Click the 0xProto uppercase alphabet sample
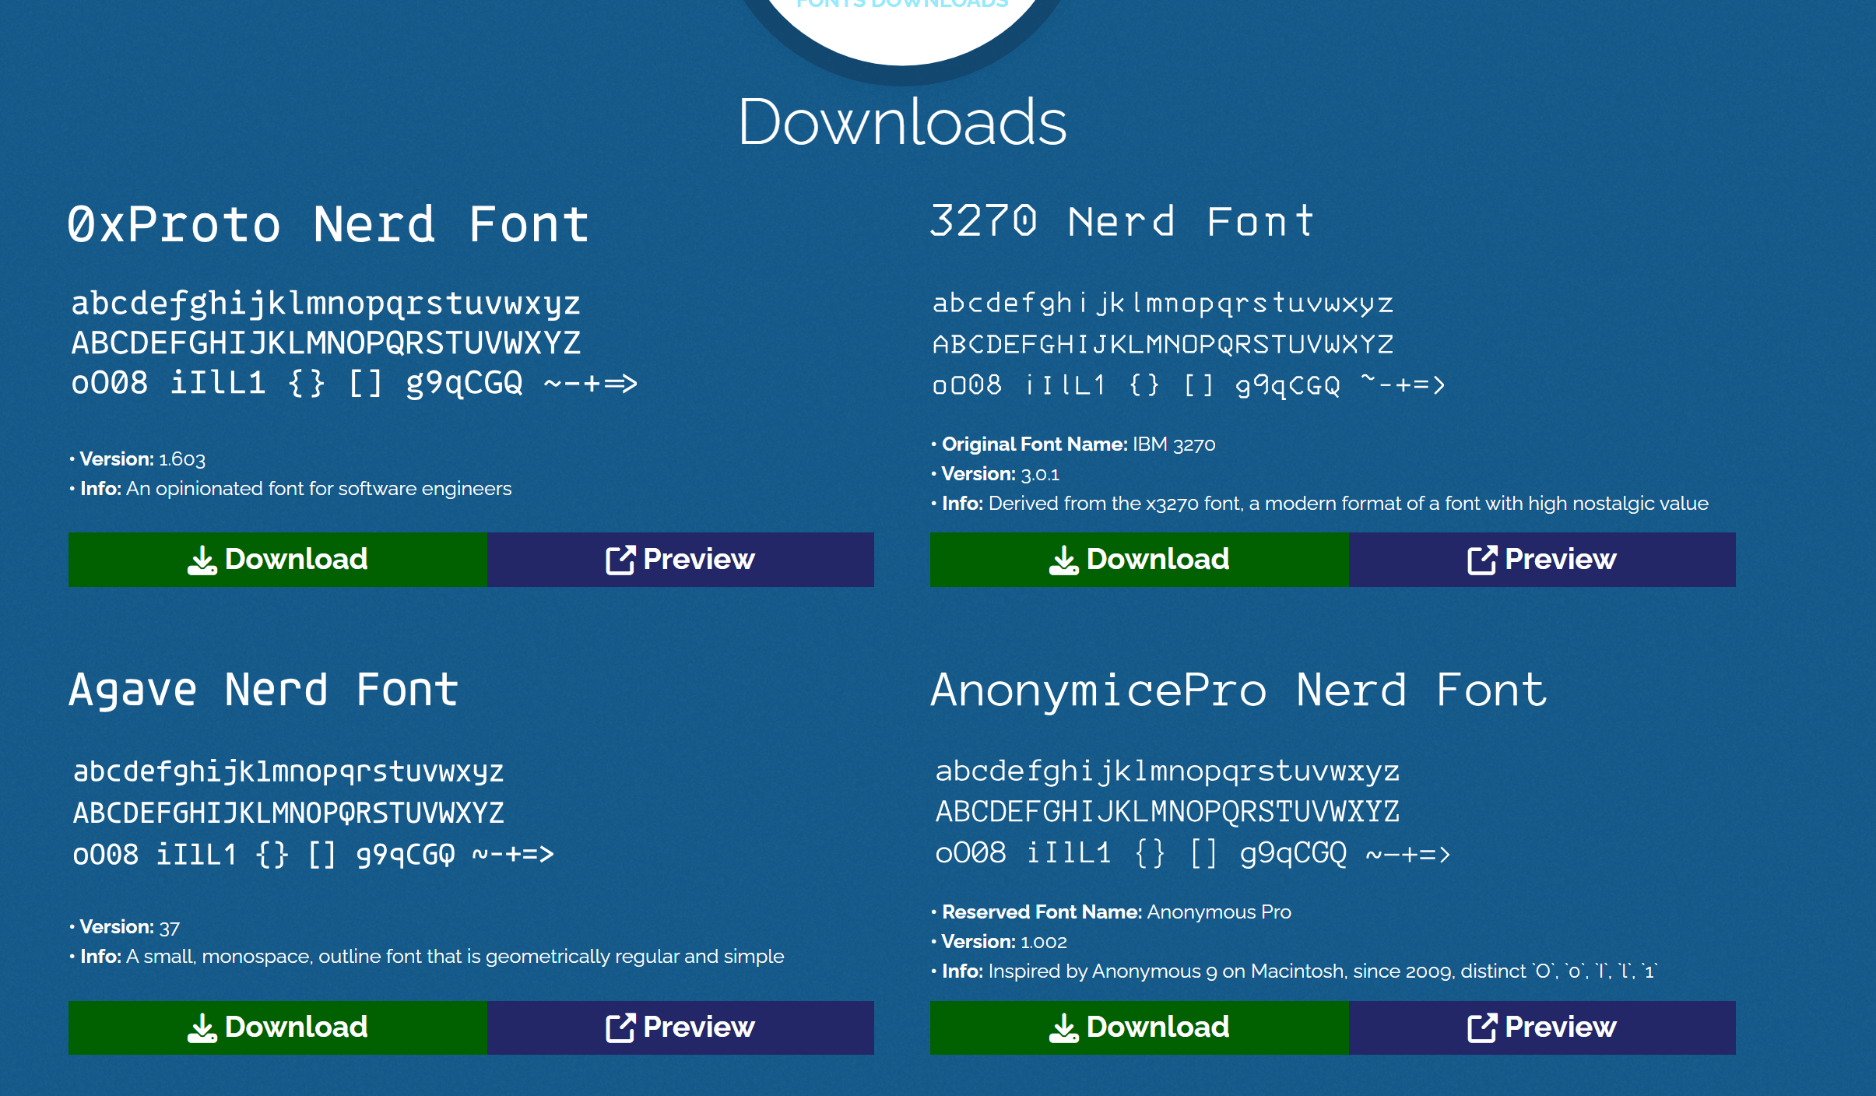Screen dimensions: 1876x1096 pos(326,343)
